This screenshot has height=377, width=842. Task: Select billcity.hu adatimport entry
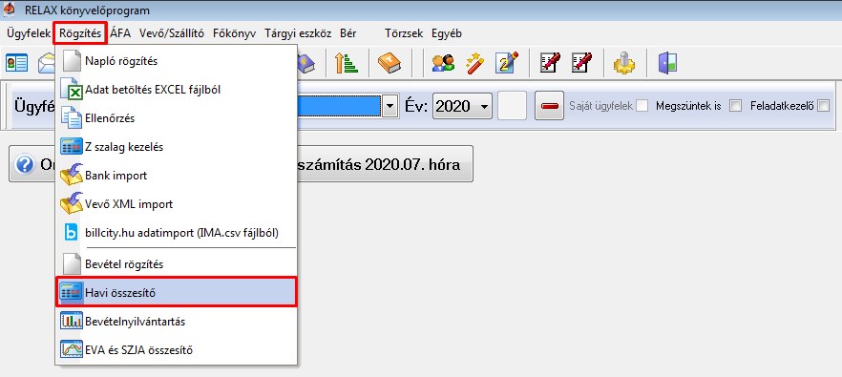tap(177, 233)
